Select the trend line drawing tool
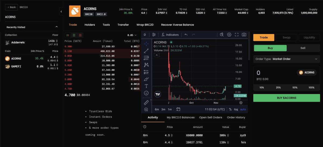Screen dimensions: 323x147 [x=146, y=51]
